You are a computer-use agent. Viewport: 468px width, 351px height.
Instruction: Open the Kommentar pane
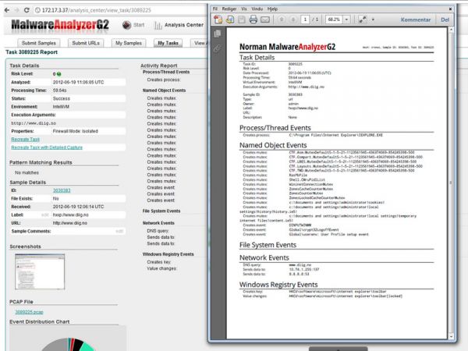pyautogui.click(x=416, y=19)
